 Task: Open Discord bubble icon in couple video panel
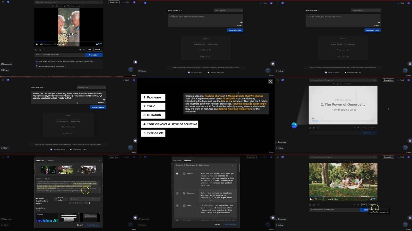(135, 62)
